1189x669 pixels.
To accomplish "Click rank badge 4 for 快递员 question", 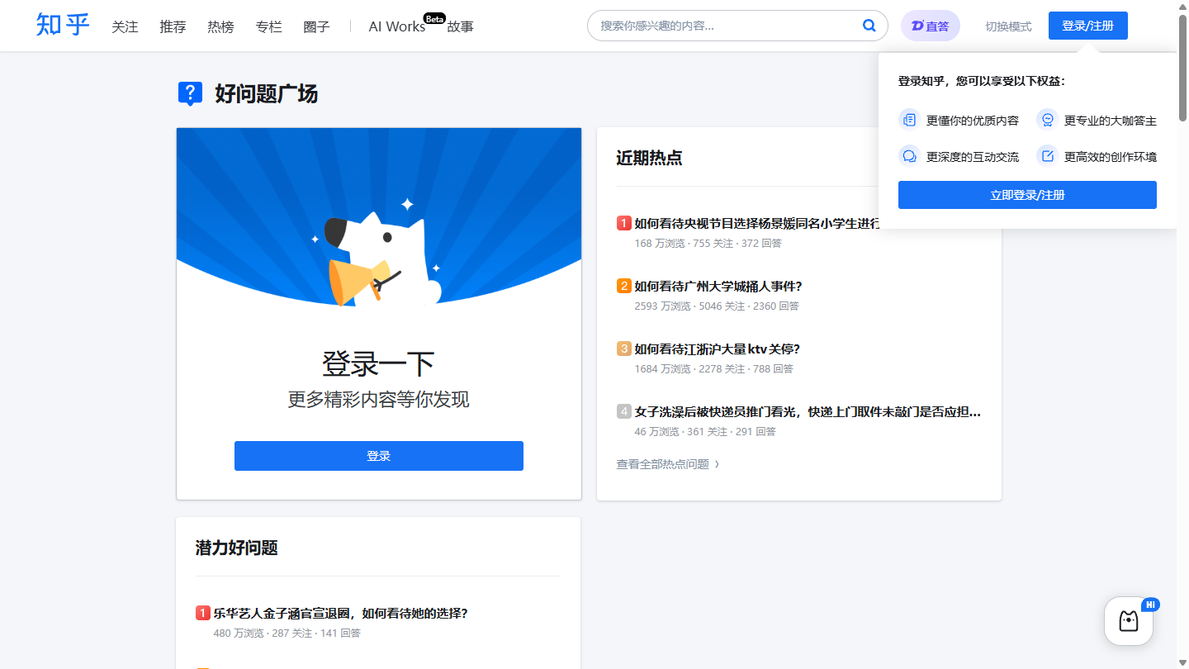I will [624, 411].
